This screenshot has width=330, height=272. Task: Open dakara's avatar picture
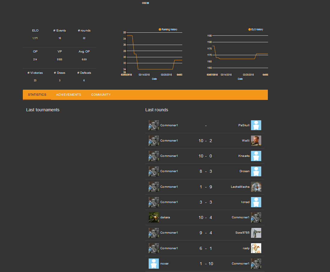click(154, 217)
